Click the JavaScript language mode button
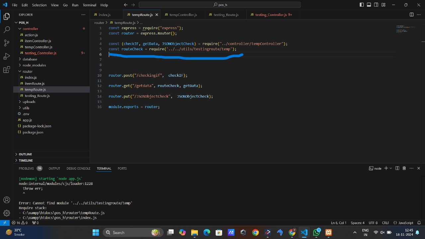The height and width of the screenshot is (239, 425). pos(403,223)
